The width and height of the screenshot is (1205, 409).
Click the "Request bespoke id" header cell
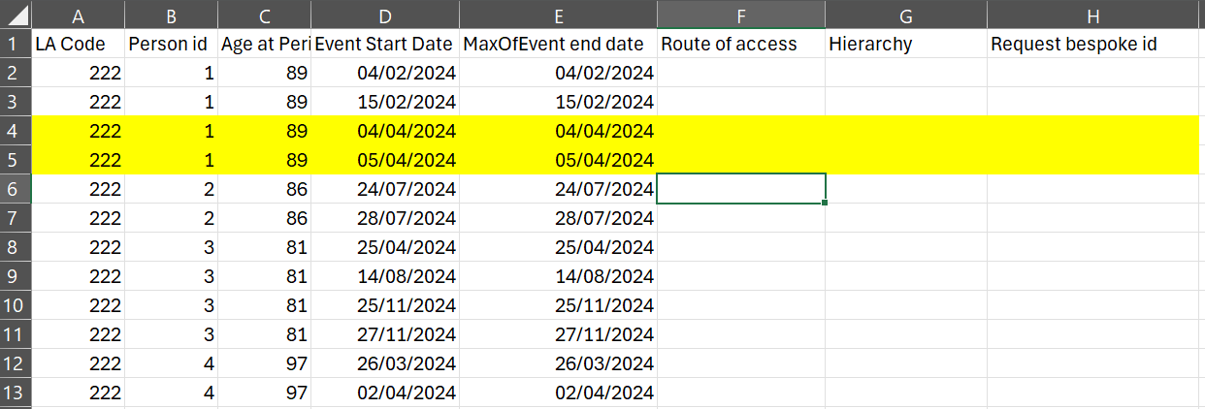pos(1094,44)
